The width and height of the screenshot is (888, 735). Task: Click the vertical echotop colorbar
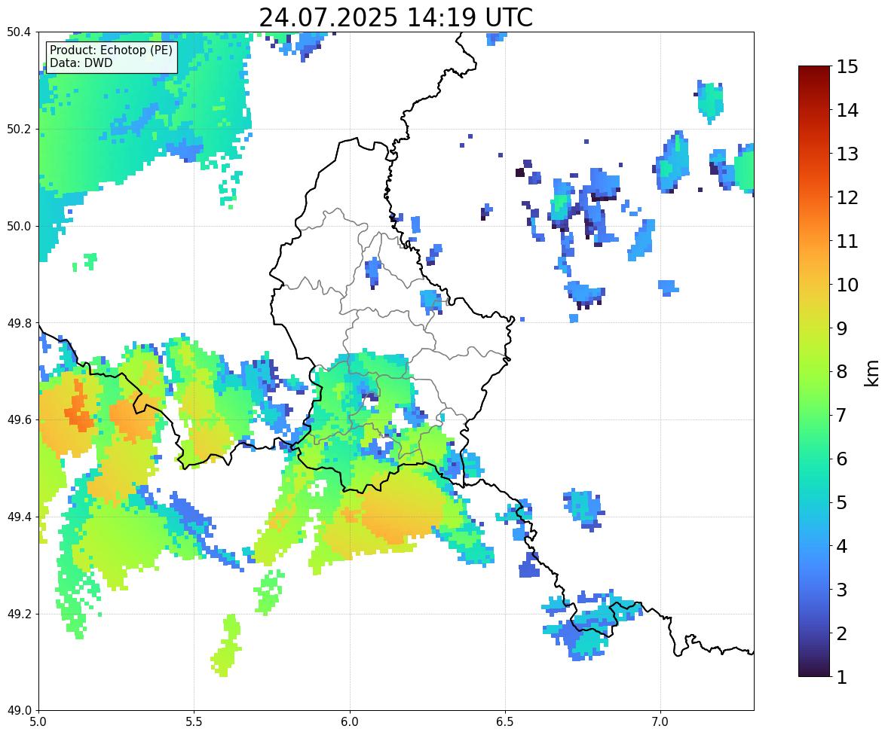click(814, 371)
